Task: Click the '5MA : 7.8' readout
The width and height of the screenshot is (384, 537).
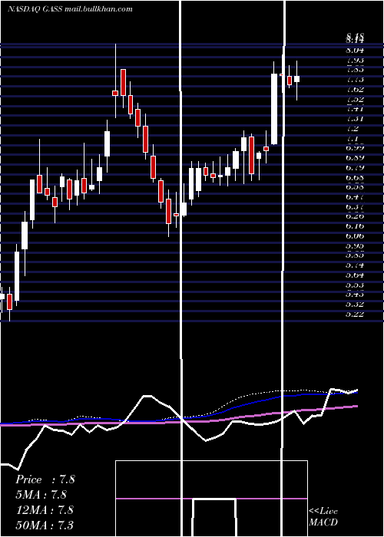Action: pos(41,495)
